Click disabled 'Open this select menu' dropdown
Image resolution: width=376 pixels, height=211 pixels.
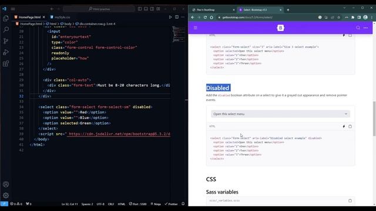280,114
